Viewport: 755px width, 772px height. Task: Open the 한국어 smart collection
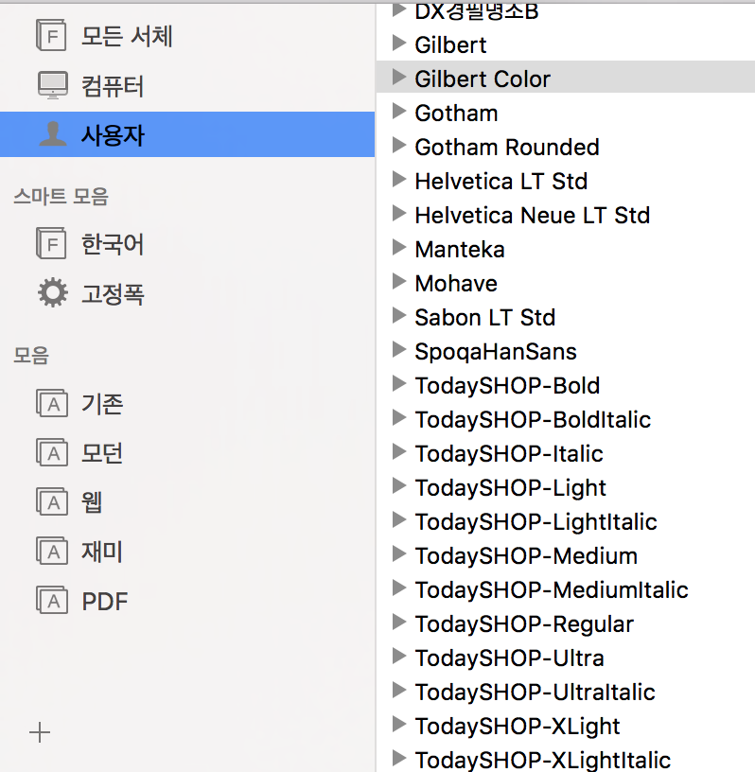click(x=113, y=244)
